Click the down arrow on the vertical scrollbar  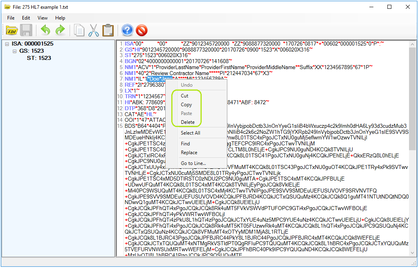(413, 252)
